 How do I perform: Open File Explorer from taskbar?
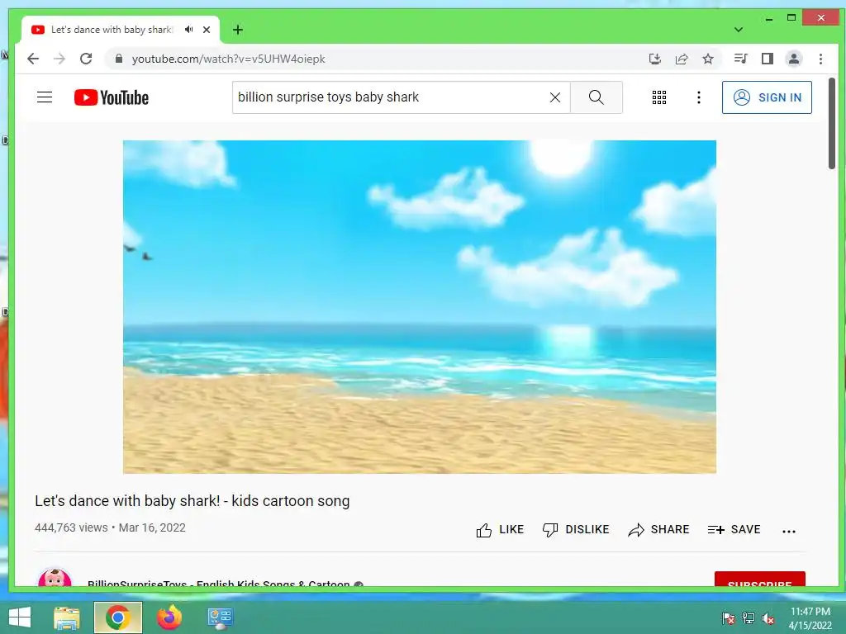pos(67,617)
